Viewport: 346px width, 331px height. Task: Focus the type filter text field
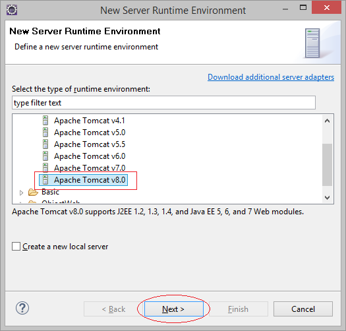point(163,102)
